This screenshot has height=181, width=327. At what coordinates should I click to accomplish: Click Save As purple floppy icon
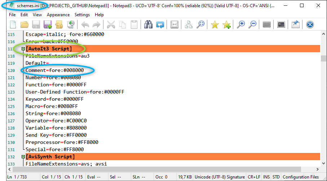[48, 24]
